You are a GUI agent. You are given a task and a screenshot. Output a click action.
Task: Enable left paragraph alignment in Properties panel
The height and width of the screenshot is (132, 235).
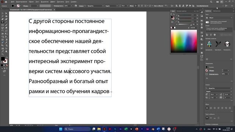pos(207,108)
